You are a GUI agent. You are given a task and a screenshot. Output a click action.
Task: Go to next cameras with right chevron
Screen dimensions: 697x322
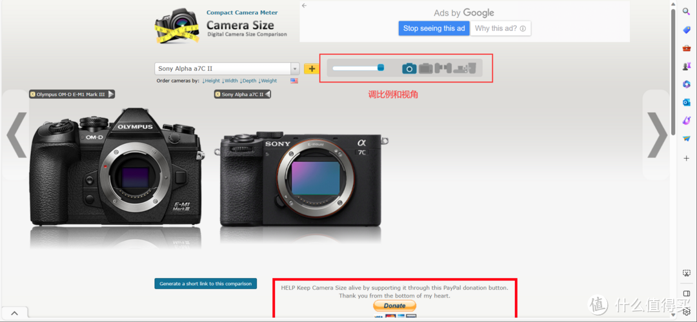pyautogui.click(x=657, y=134)
